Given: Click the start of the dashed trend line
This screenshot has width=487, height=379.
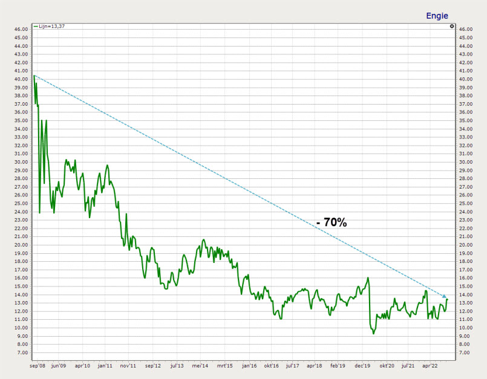Looking at the screenshot, I should tap(34, 76).
